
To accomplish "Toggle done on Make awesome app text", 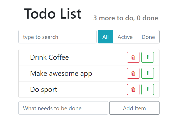I will pos(61,74).
